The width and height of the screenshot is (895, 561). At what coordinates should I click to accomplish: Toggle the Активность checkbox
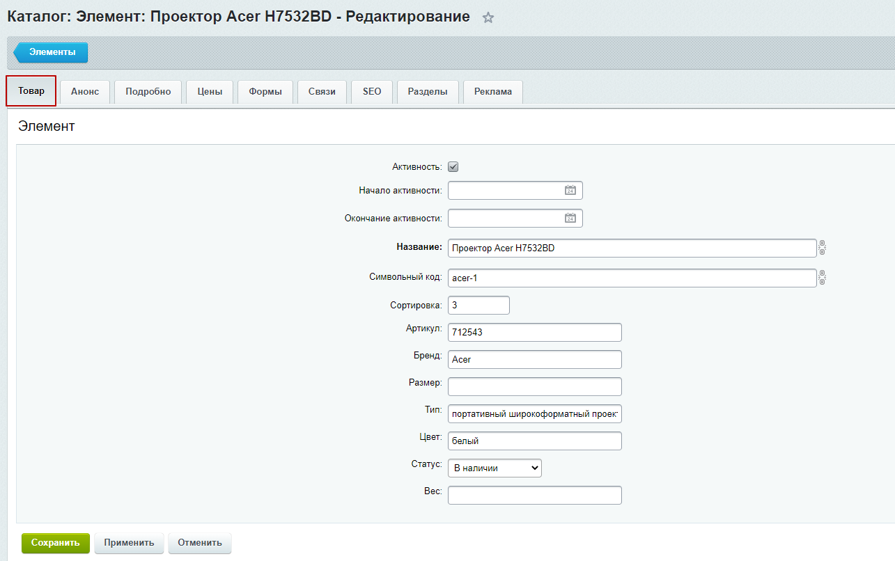click(453, 167)
